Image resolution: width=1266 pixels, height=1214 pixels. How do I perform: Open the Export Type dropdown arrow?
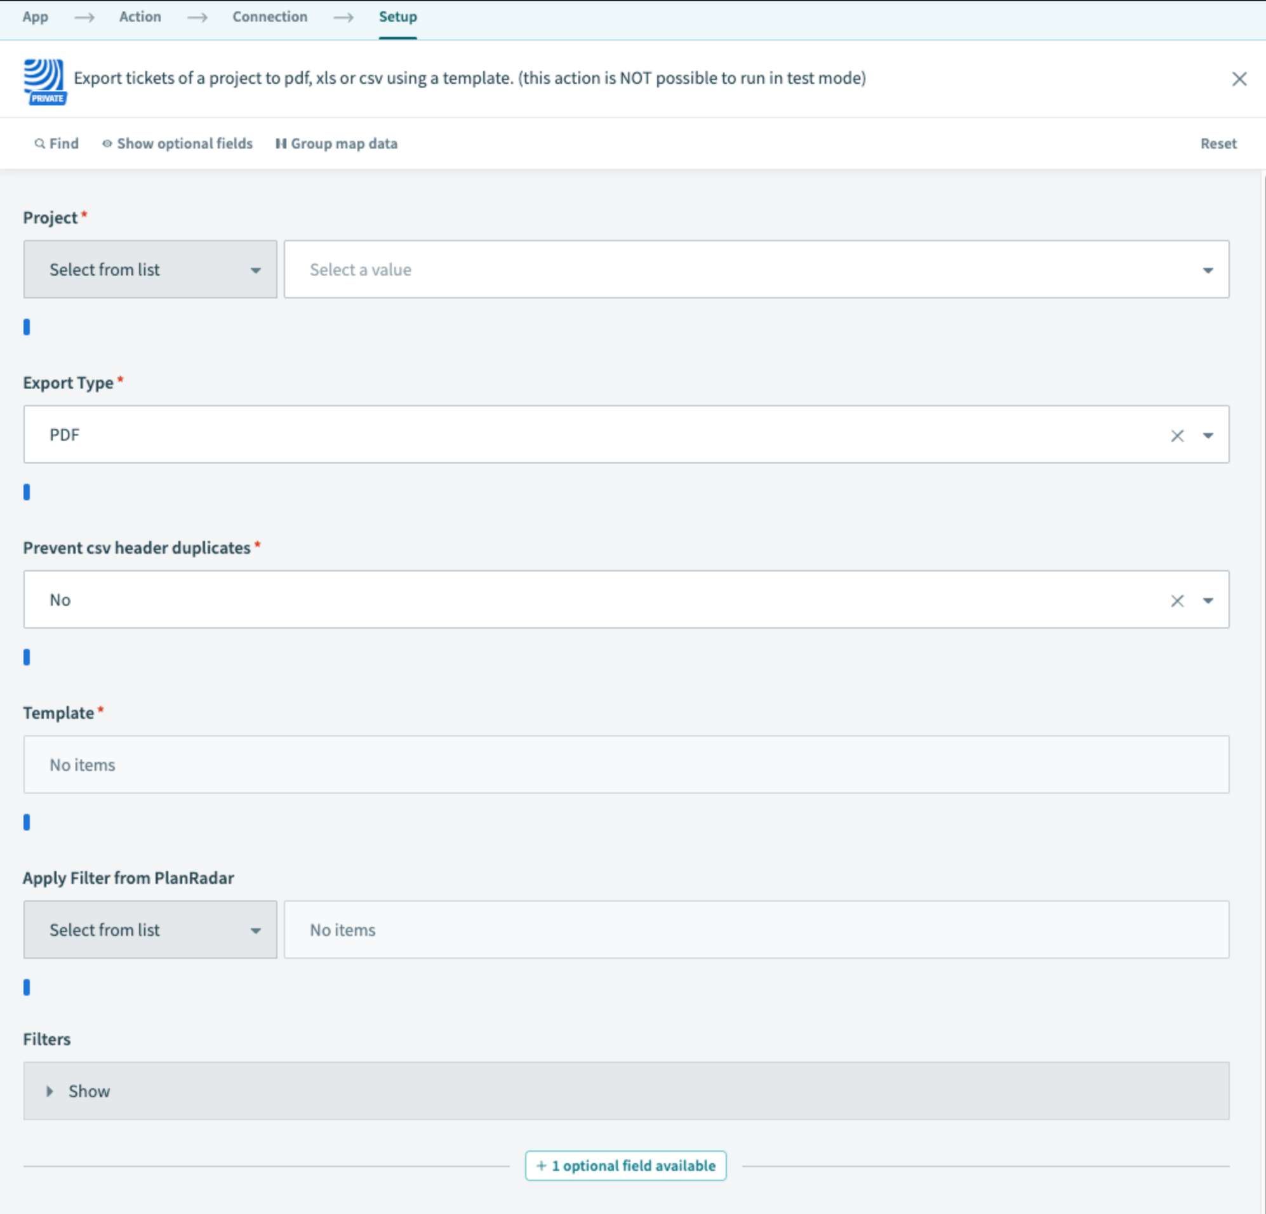coord(1207,436)
